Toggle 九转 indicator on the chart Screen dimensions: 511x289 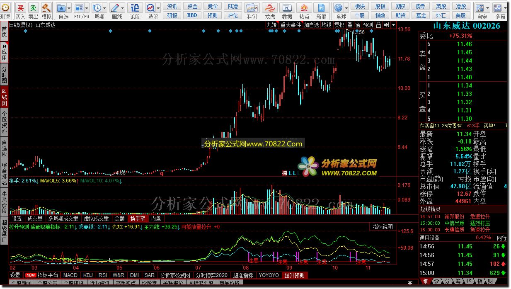271,25
